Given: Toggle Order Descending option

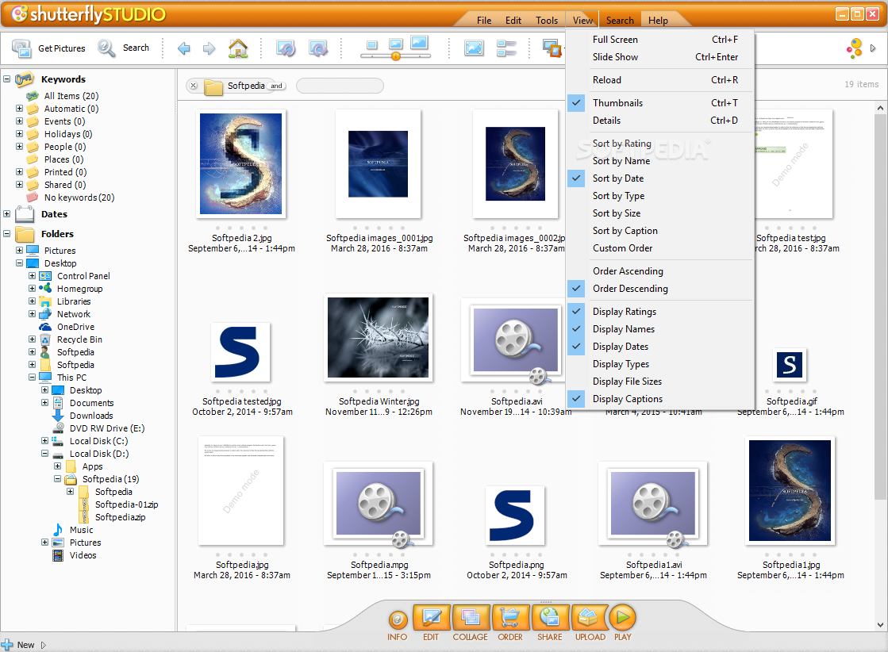Looking at the screenshot, I should click(x=660, y=289).
